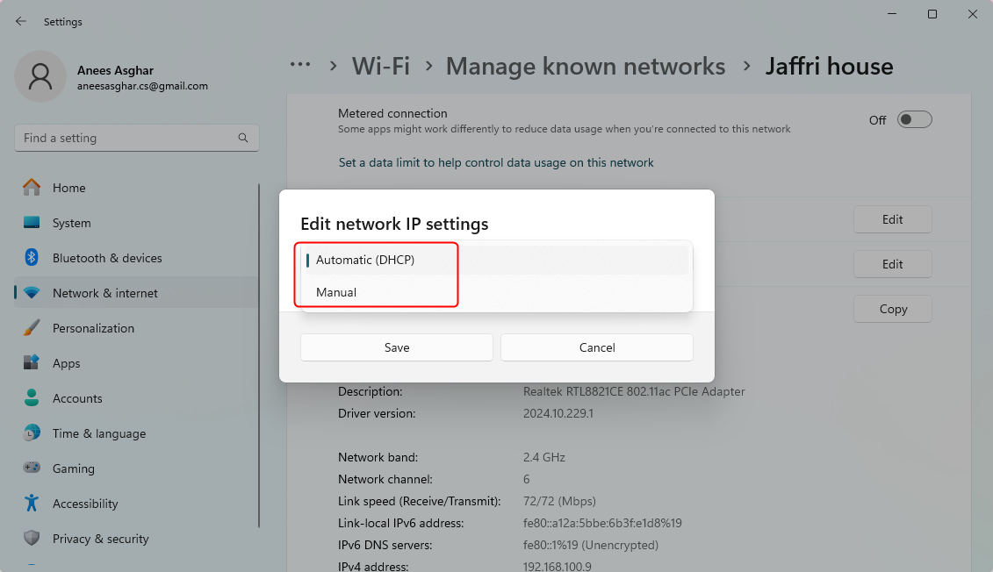Click Save in the IP settings dialog
The image size is (993, 572).
click(x=396, y=347)
